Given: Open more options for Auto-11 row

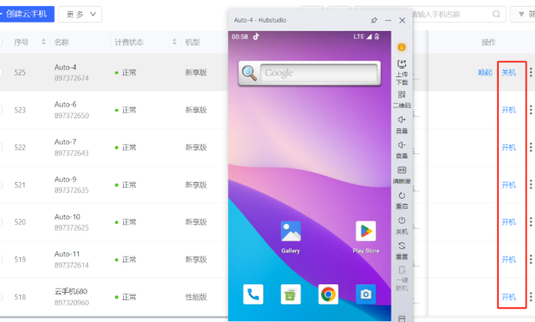Looking at the screenshot, I should [531, 259].
